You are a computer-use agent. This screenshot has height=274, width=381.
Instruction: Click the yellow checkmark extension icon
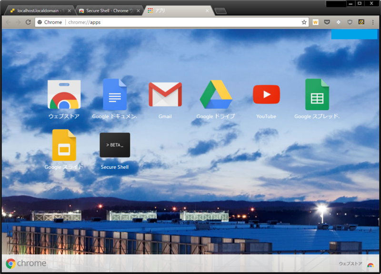pyautogui.click(x=361, y=22)
